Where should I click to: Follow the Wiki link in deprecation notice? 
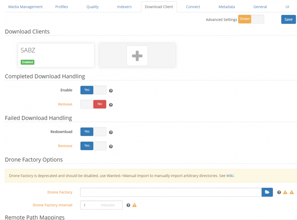point(230,176)
